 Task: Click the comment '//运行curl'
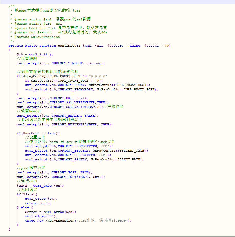pos(27,181)
